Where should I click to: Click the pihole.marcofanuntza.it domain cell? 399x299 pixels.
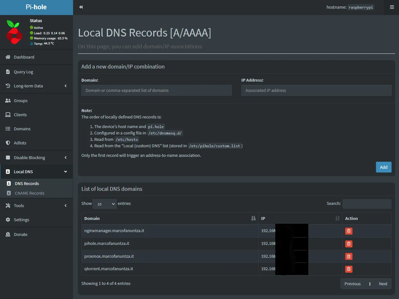point(170,244)
